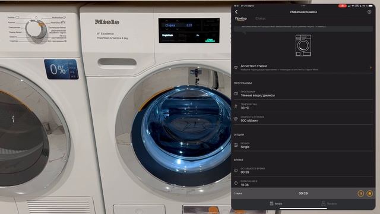
Task: Open the Профили bottom tab
Action: (x=329, y=203)
